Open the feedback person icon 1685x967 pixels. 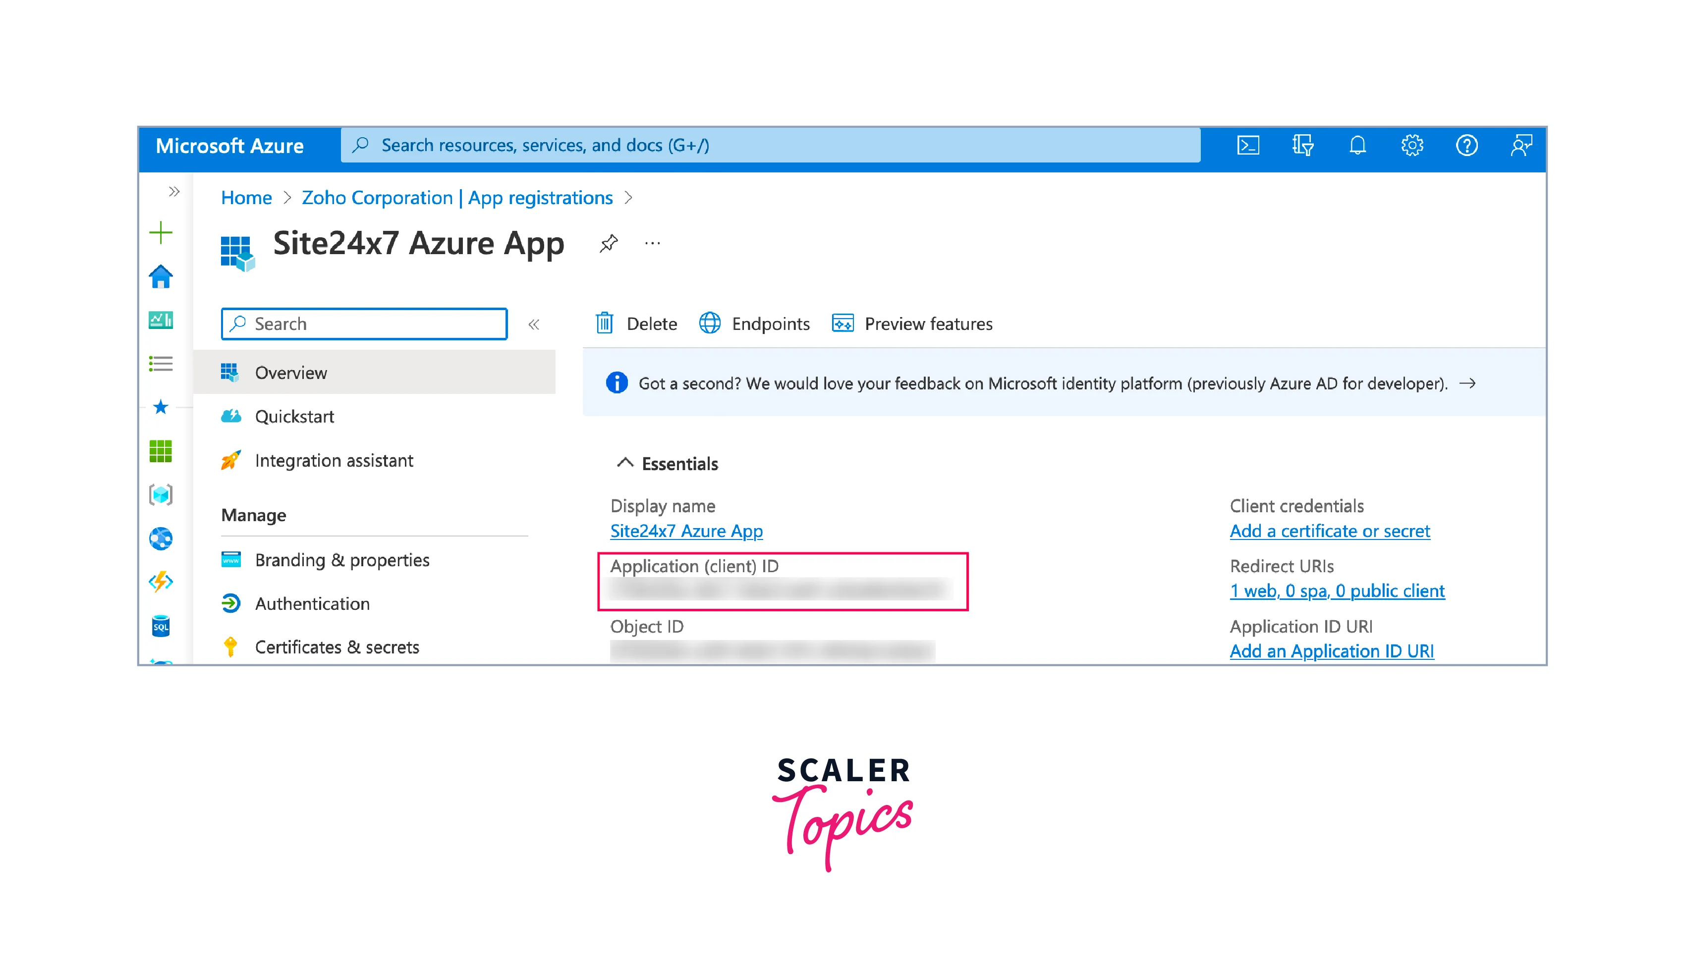coord(1521,146)
